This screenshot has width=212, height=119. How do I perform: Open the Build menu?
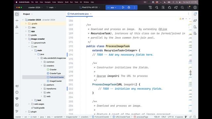tap(67, 2)
